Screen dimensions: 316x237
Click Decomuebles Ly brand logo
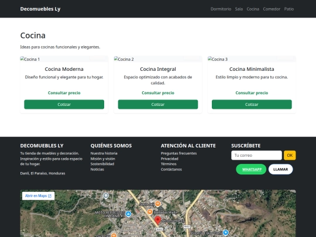click(40, 9)
